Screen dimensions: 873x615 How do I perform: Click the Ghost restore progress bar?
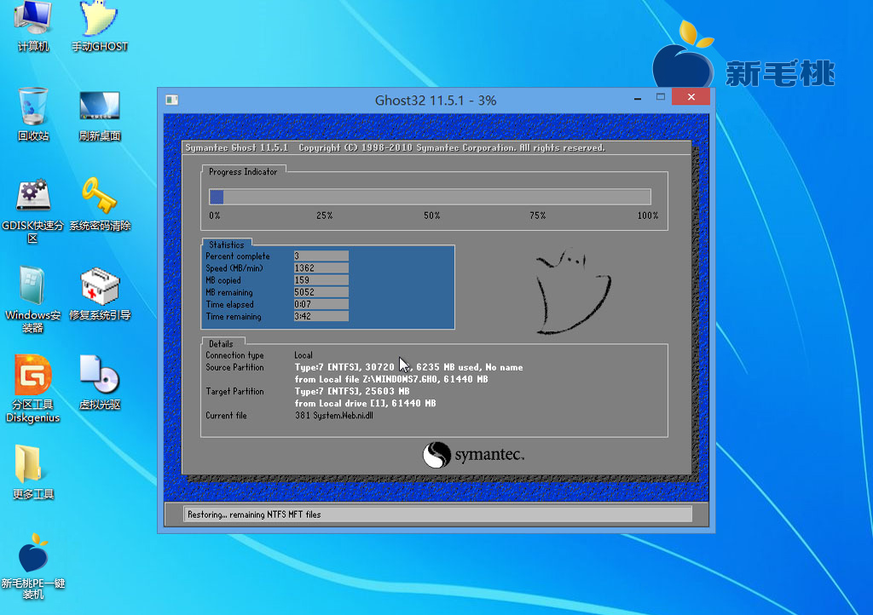click(x=430, y=197)
